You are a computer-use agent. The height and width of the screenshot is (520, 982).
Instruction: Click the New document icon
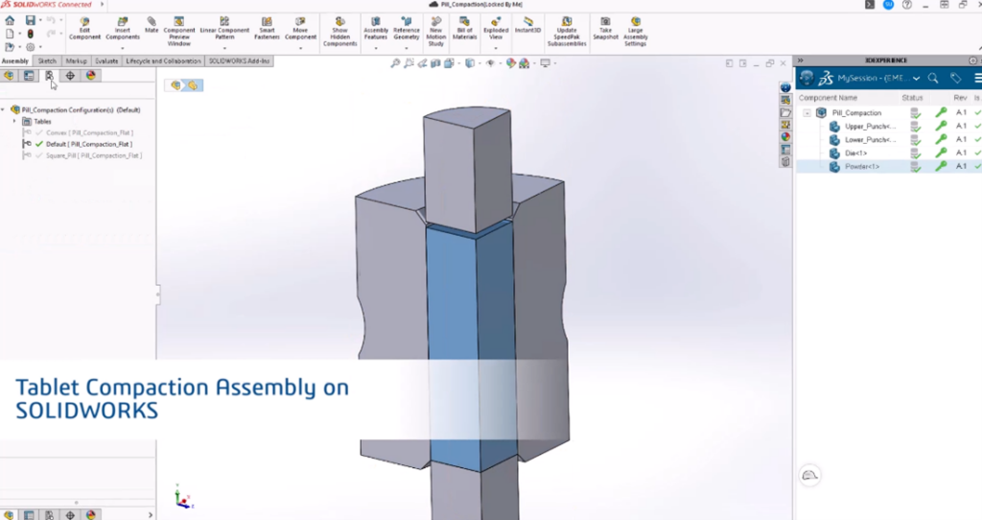[x=10, y=34]
